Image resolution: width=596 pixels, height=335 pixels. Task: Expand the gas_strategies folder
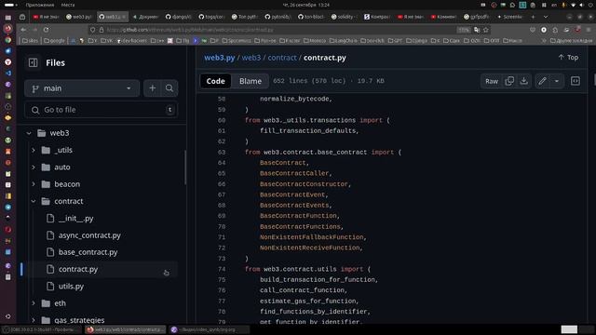pos(34,320)
